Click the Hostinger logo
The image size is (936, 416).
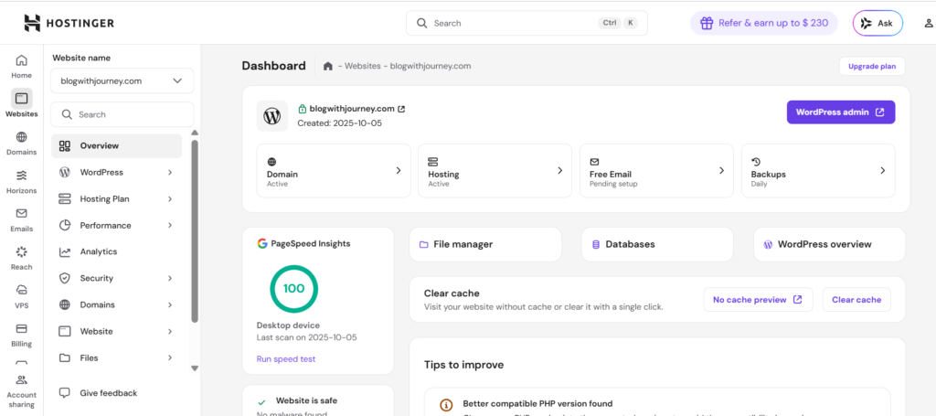[x=69, y=23]
